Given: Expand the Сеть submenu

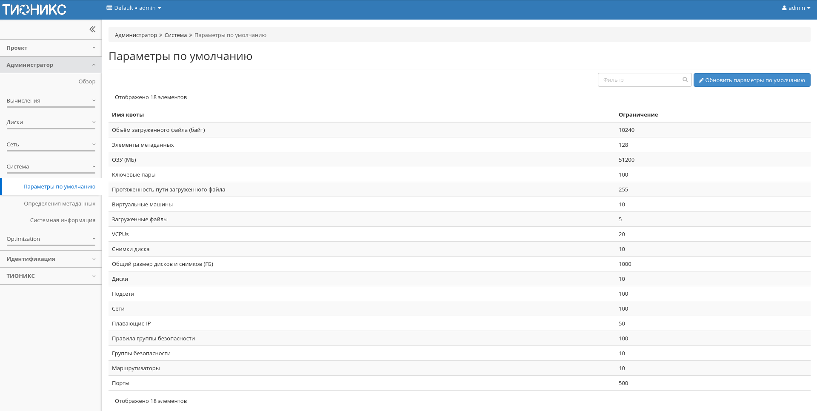Looking at the screenshot, I should click(51, 145).
